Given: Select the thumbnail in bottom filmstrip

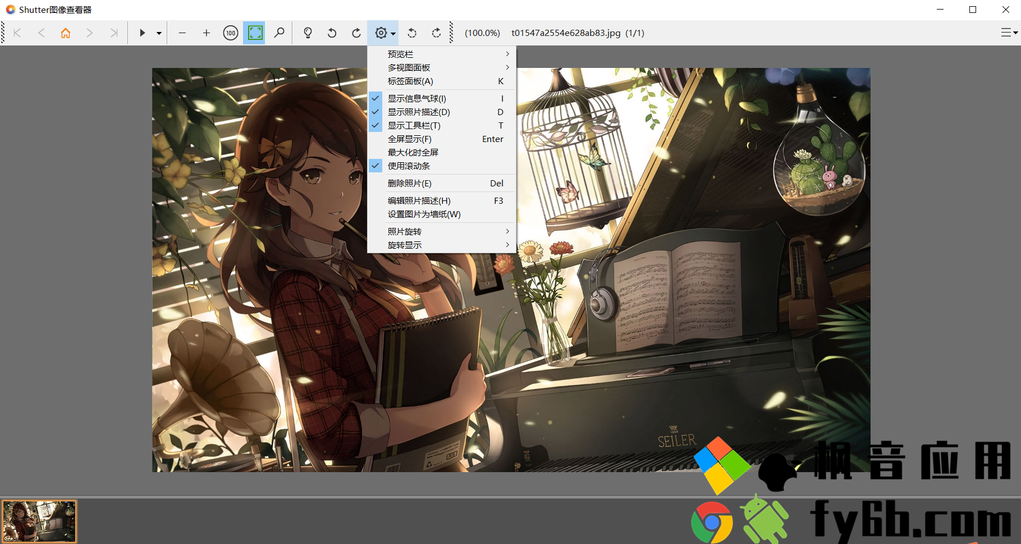Looking at the screenshot, I should 39,522.
